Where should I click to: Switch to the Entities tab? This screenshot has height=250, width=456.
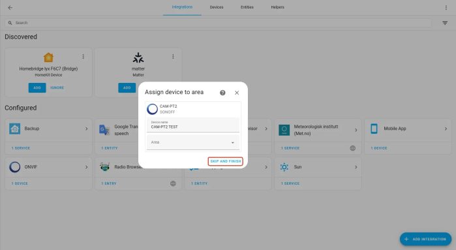tap(247, 7)
